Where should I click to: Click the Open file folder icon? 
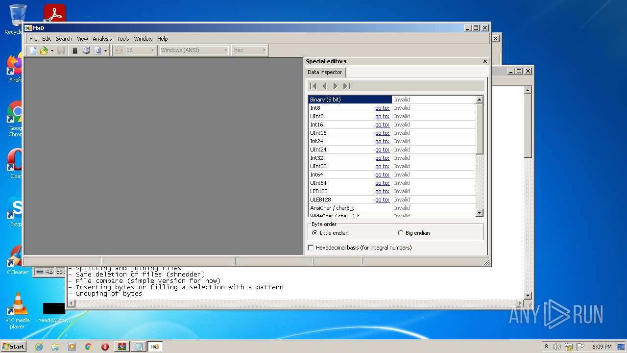pyautogui.click(x=44, y=50)
